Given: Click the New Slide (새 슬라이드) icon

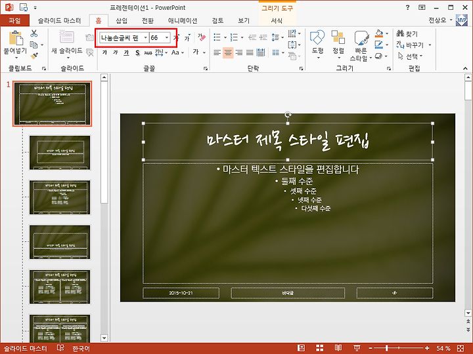Looking at the screenshot, I should [x=66, y=37].
